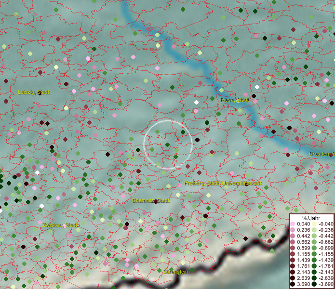Select the -0.662 legend swatch
Viewport: 335px width, 289px height.
[314, 242]
